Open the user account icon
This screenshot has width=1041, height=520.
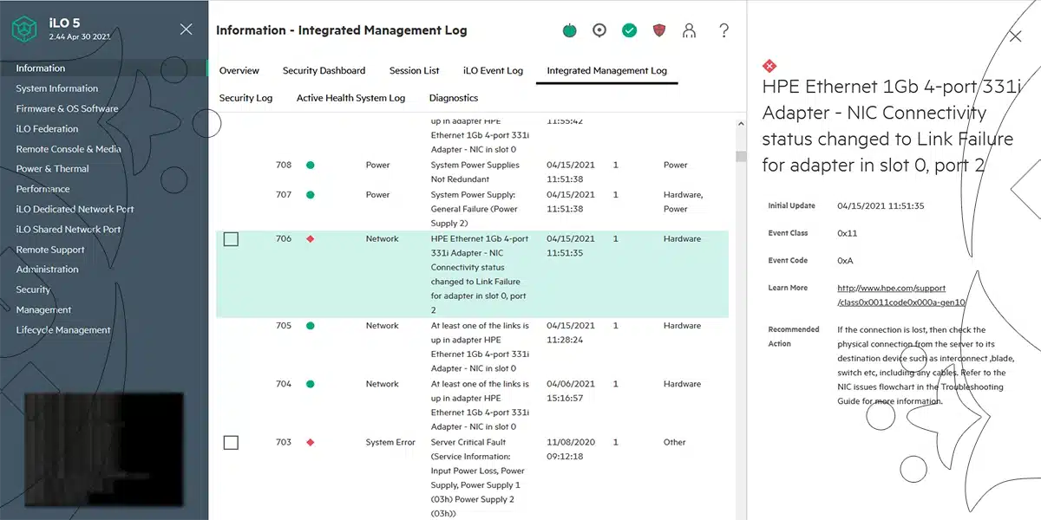(689, 30)
